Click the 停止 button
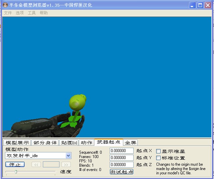 tap(15, 164)
